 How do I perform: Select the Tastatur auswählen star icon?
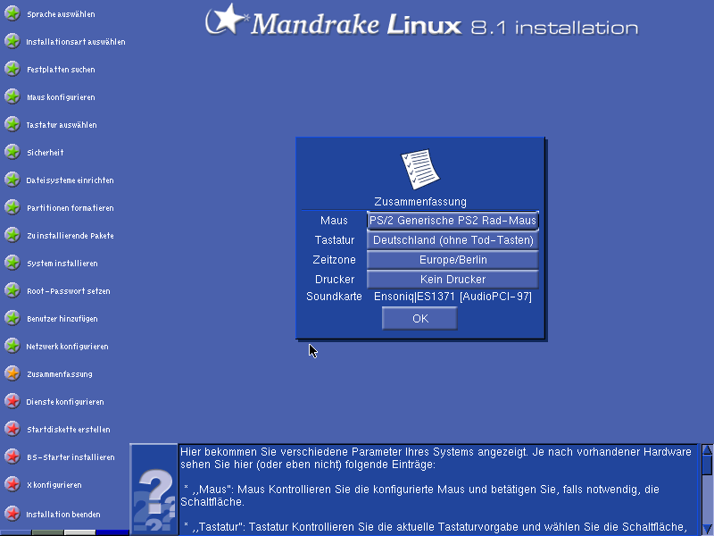(x=12, y=124)
